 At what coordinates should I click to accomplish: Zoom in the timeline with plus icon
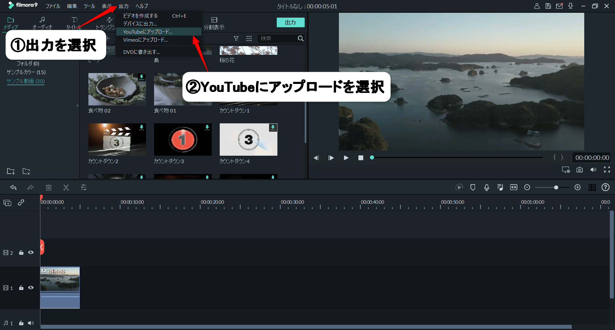578,187
